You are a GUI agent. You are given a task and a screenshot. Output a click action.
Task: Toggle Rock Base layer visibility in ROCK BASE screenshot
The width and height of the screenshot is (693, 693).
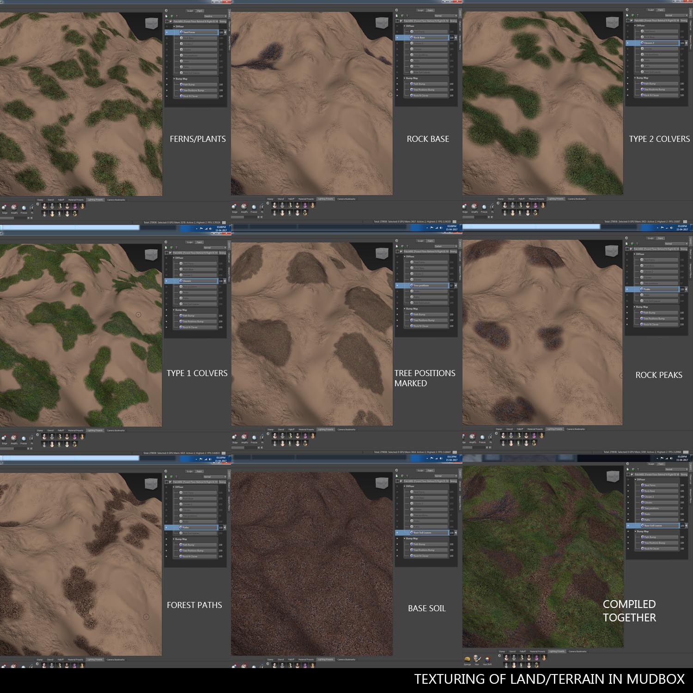pyautogui.click(x=397, y=37)
